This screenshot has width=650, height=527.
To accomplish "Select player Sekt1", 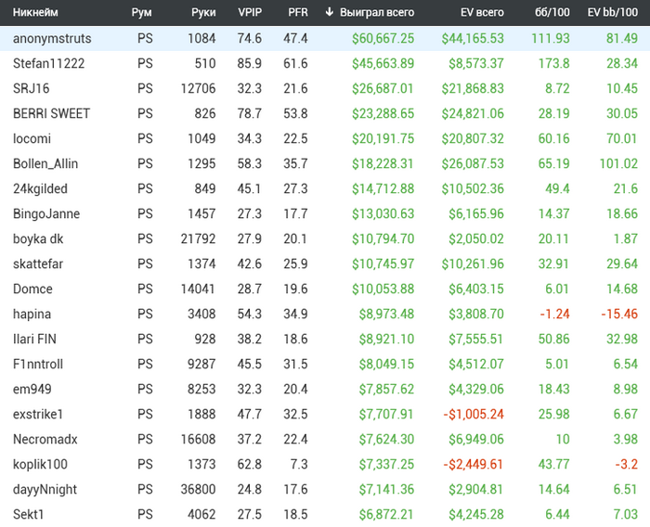I will [x=28, y=514].
